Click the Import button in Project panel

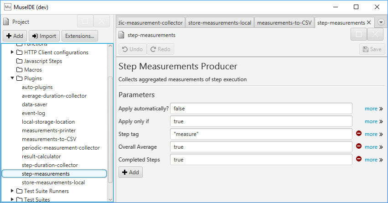click(44, 36)
